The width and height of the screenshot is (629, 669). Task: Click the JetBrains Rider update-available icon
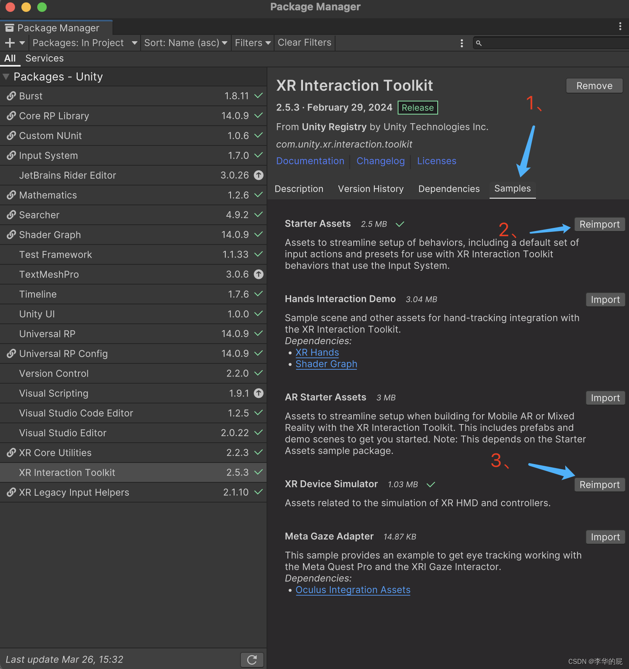(259, 175)
